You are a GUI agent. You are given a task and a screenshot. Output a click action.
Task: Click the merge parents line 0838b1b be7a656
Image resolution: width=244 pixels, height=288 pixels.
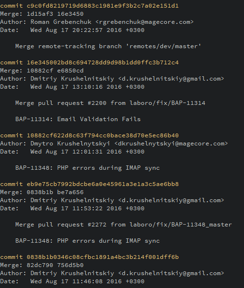tap(42, 192)
